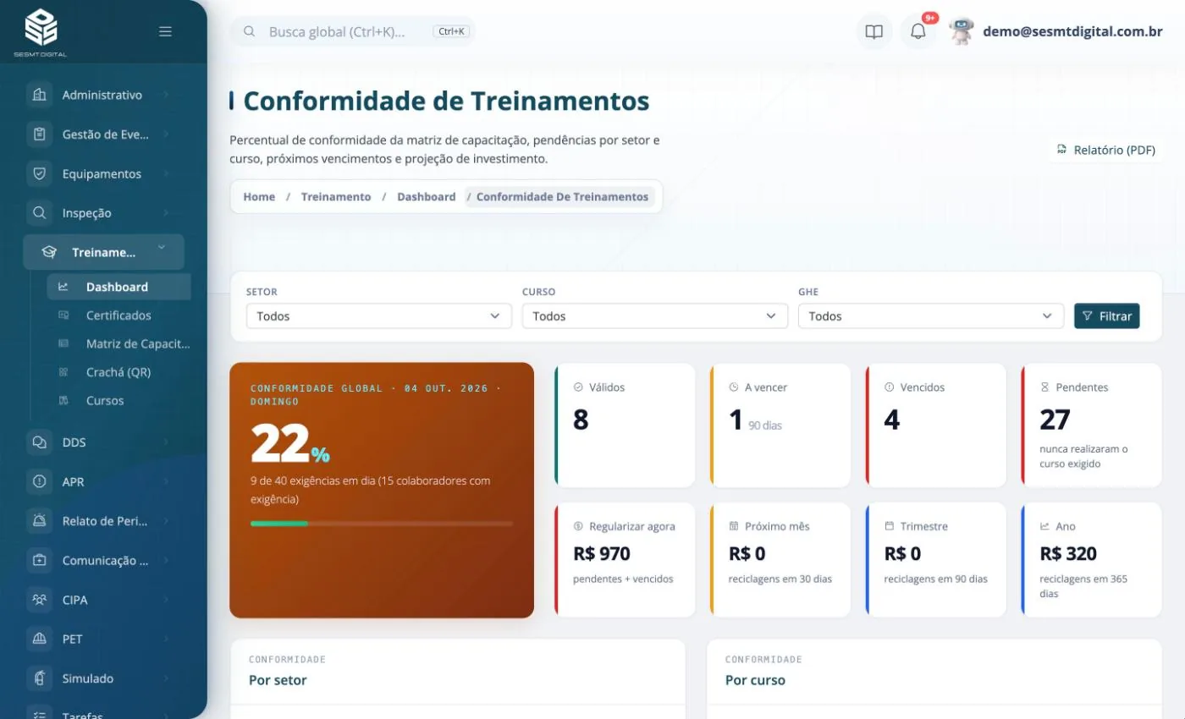Click the Gestão de Eventos clipboard icon
This screenshot has height=719, width=1185.
pos(39,134)
